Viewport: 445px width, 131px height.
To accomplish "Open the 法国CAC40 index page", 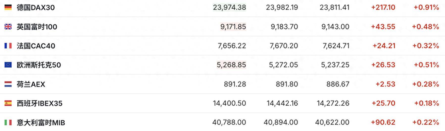I will [36, 46].
